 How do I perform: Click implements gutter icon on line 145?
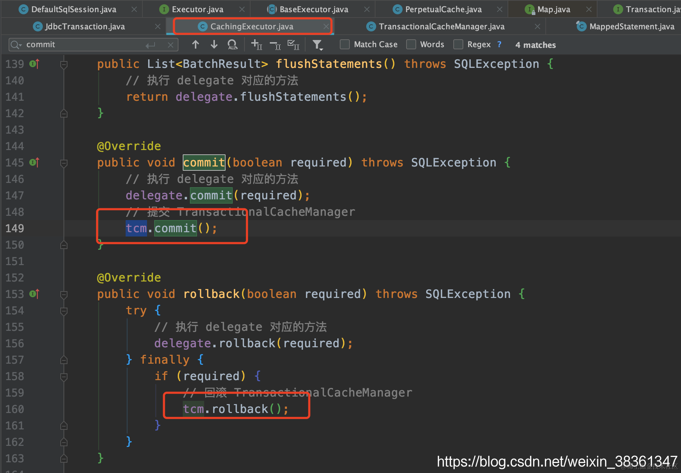[34, 163]
